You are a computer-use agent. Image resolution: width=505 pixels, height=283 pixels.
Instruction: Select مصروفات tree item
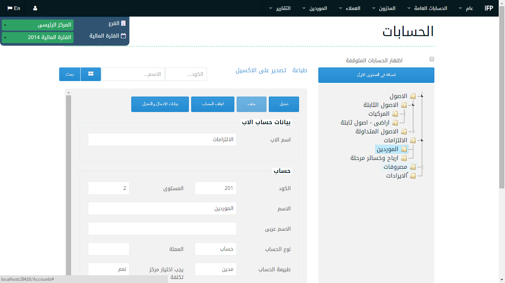(x=395, y=167)
